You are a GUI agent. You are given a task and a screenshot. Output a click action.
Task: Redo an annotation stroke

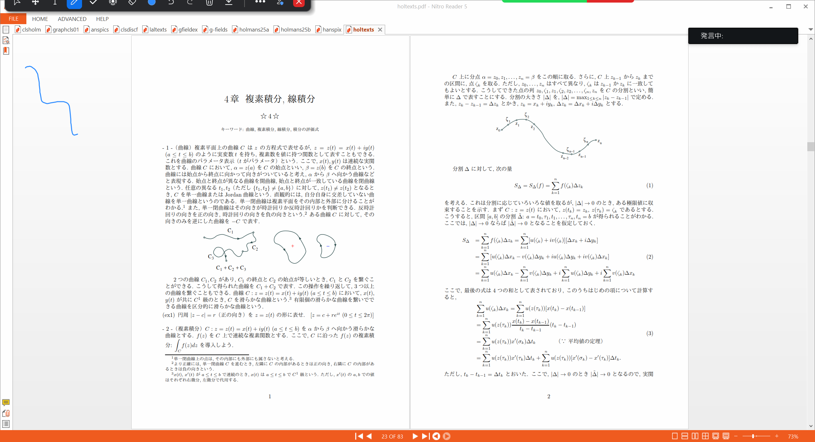(190, 3)
